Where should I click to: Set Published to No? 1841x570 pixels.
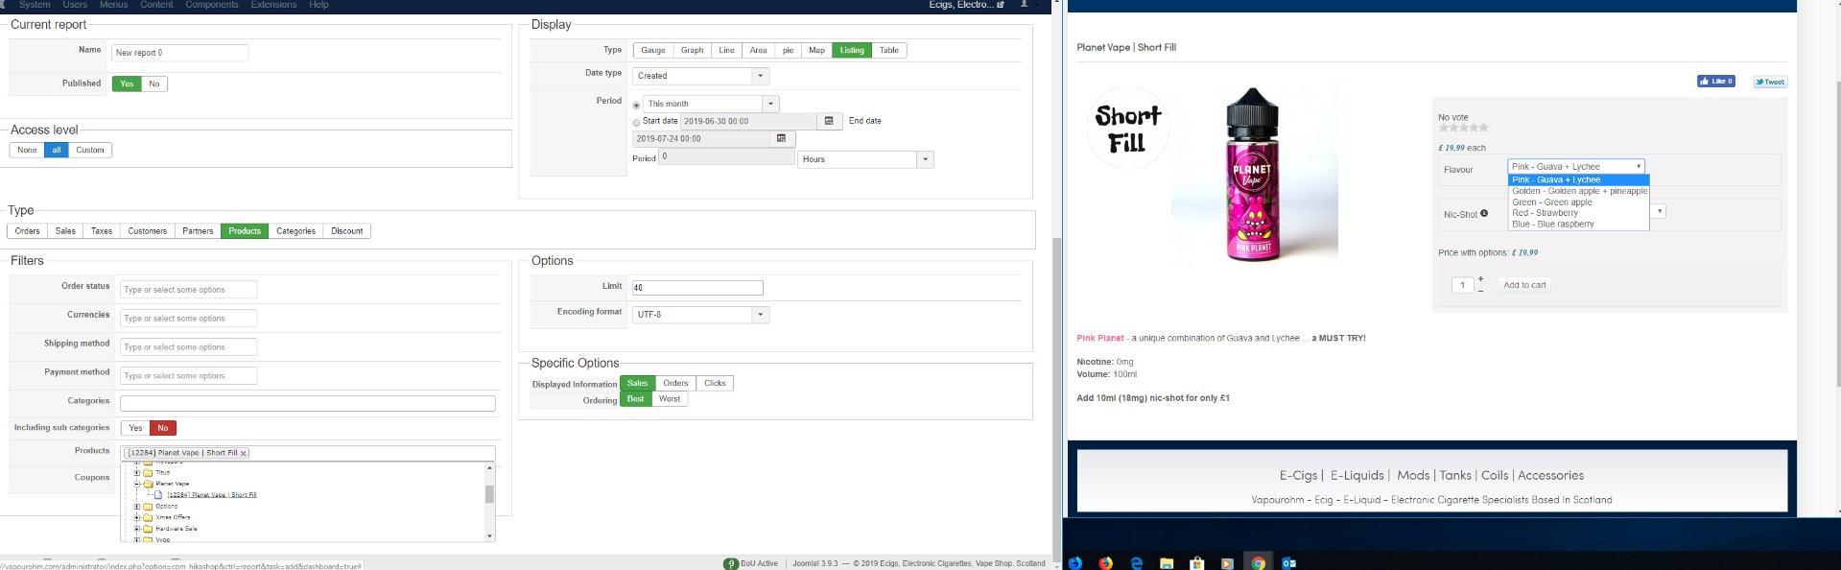coord(154,83)
